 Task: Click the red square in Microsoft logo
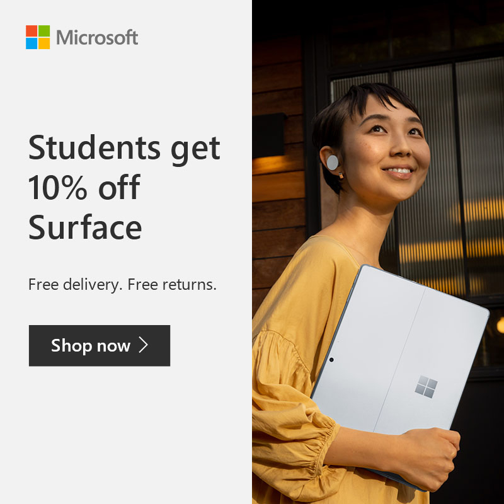(x=31, y=31)
